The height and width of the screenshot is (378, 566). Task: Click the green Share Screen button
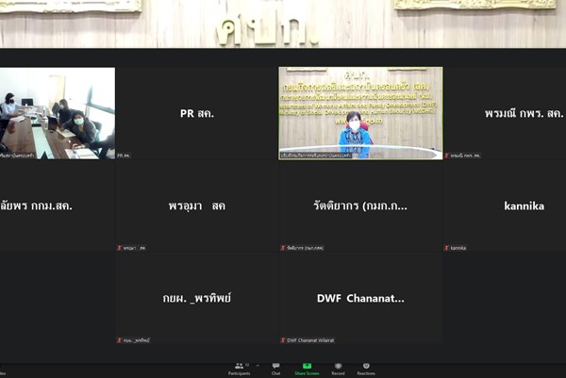coord(307,369)
